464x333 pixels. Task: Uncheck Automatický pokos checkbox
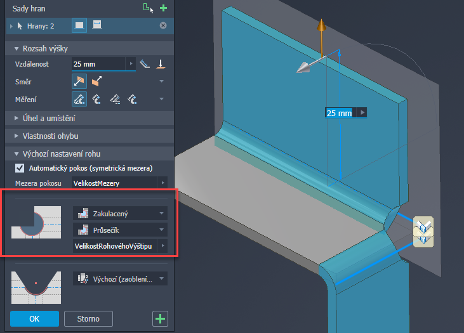19,168
